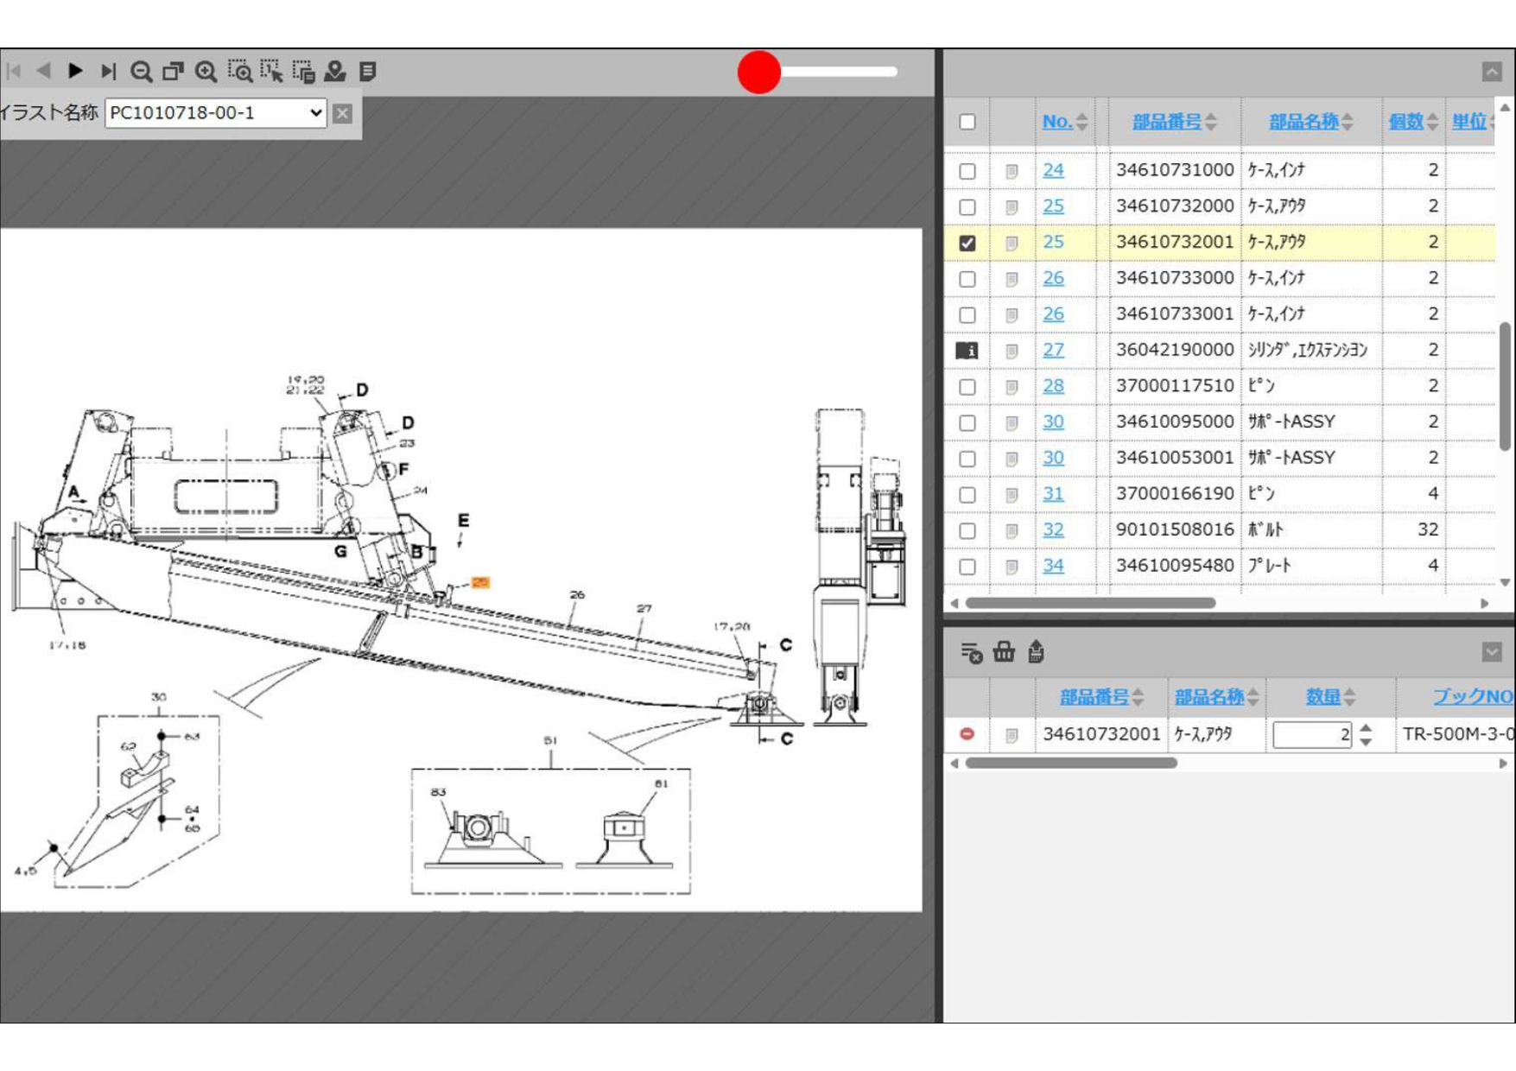Toggle the select-all checkbox in table header
The image size is (1516, 1071).
click(x=967, y=122)
